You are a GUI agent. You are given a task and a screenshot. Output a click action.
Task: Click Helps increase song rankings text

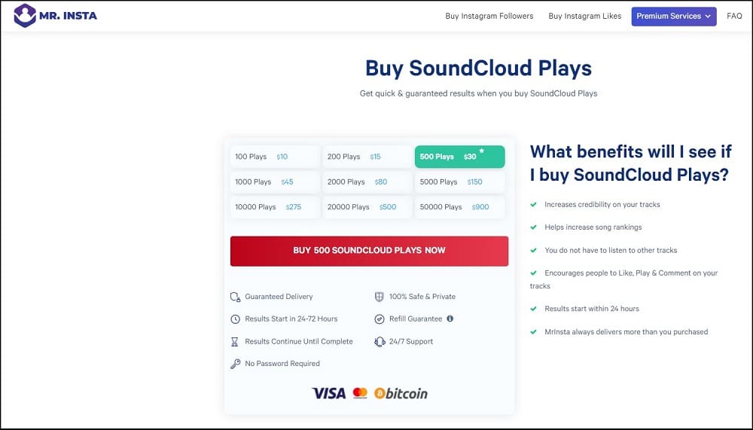[593, 227]
